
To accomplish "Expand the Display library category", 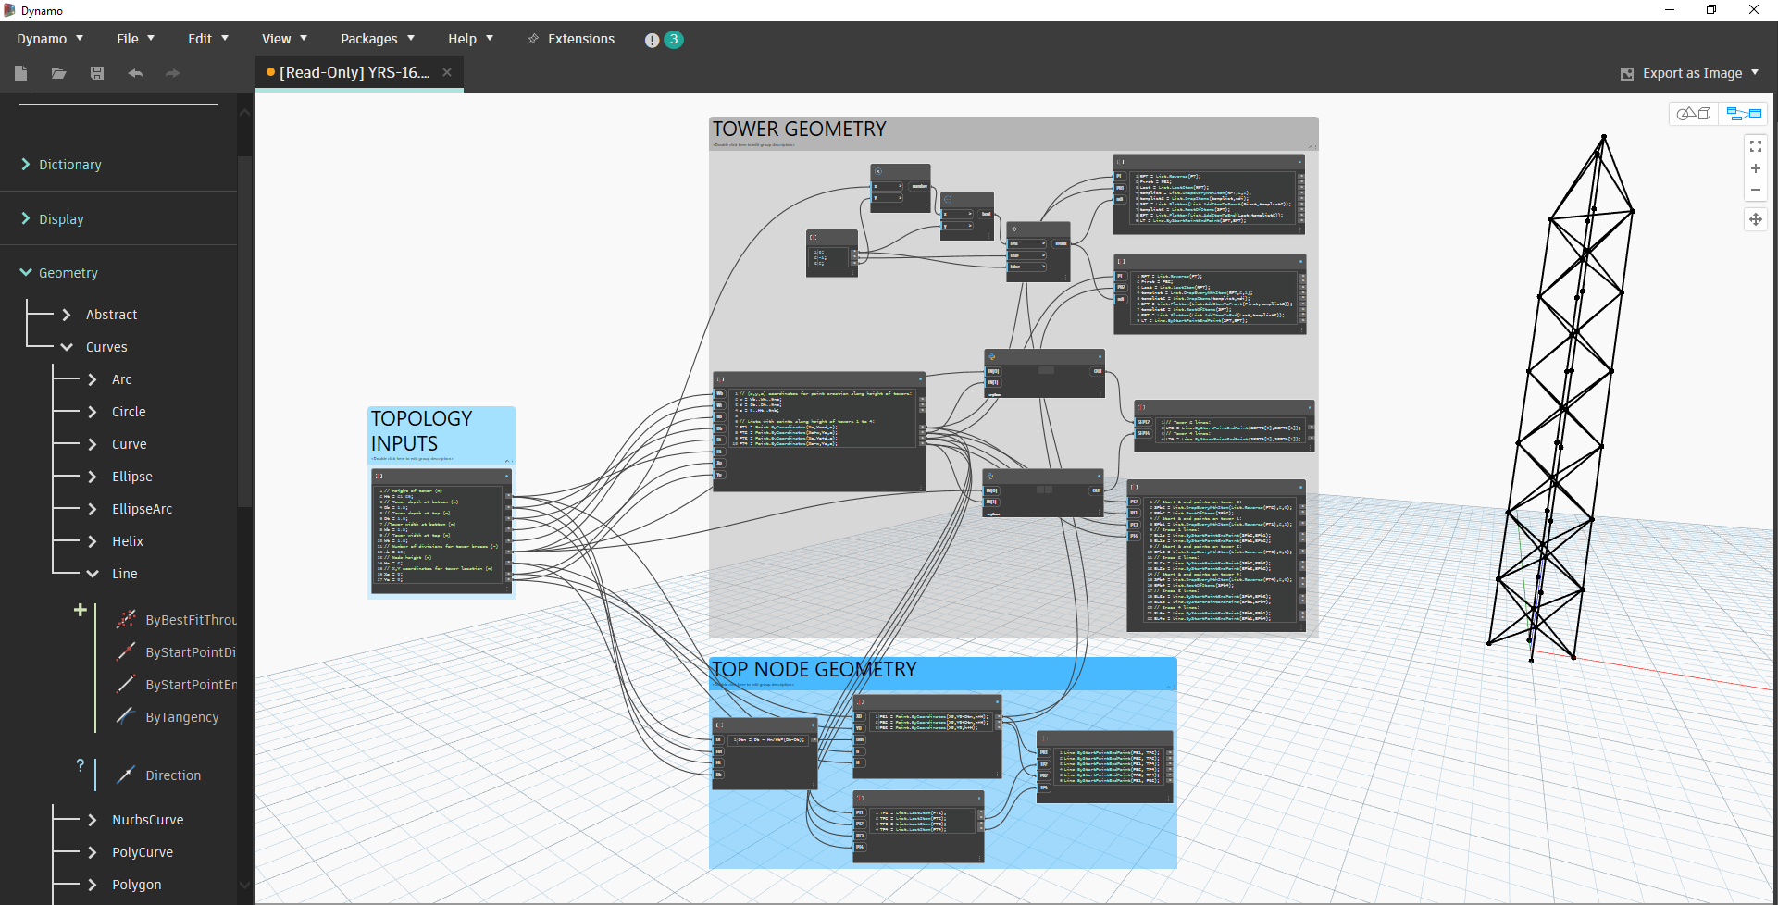I will pyautogui.click(x=26, y=218).
